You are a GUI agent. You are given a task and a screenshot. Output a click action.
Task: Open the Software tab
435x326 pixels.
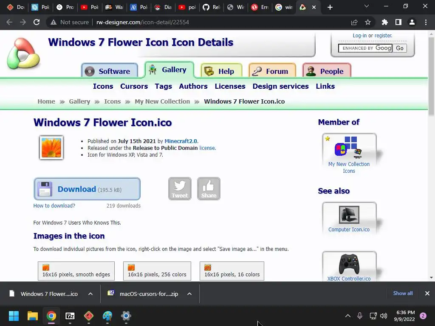pos(110,71)
